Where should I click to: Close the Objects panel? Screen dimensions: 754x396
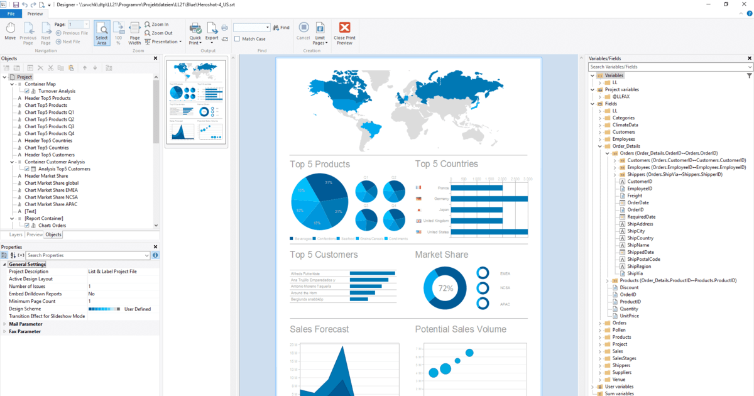(x=156, y=58)
